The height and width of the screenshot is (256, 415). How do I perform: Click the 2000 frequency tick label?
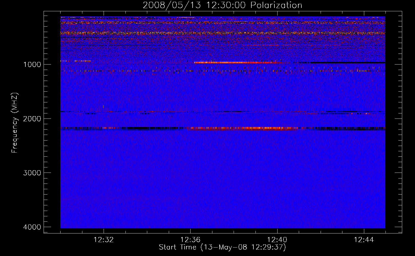[x=32, y=119]
